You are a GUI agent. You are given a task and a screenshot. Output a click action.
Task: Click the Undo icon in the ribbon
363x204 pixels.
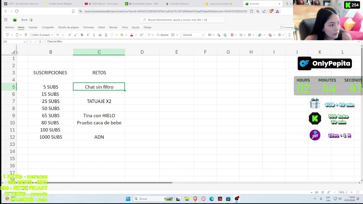pos(7,35)
